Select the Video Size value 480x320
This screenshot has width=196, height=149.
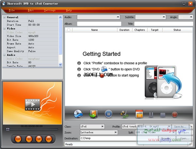coord(33,36)
